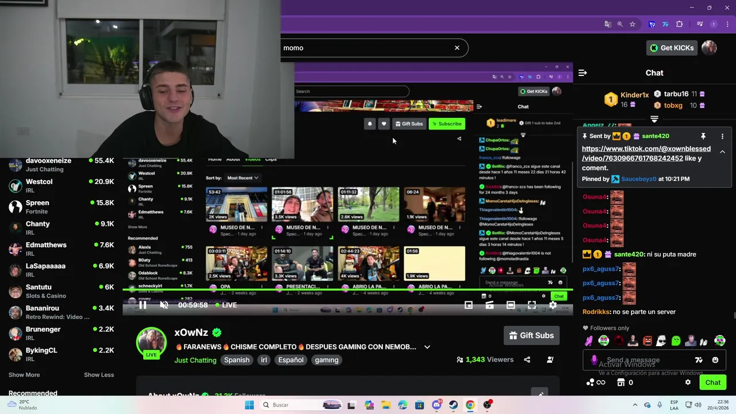The width and height of the screenshot is (736, 414).
Task: Open Spreen channel in sidebar
Action: click(61, 207)
